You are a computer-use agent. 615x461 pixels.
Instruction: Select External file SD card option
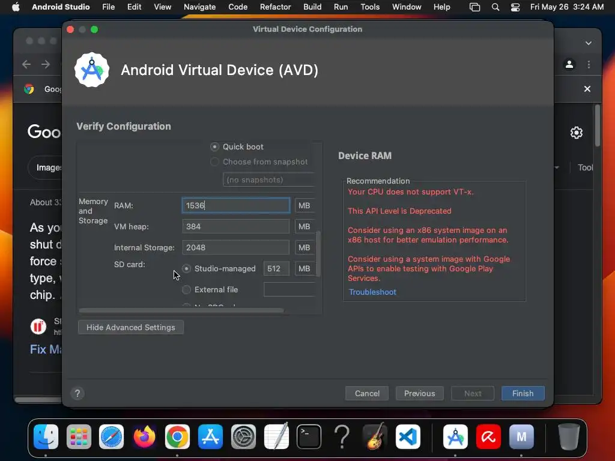(x=187, y=290)
